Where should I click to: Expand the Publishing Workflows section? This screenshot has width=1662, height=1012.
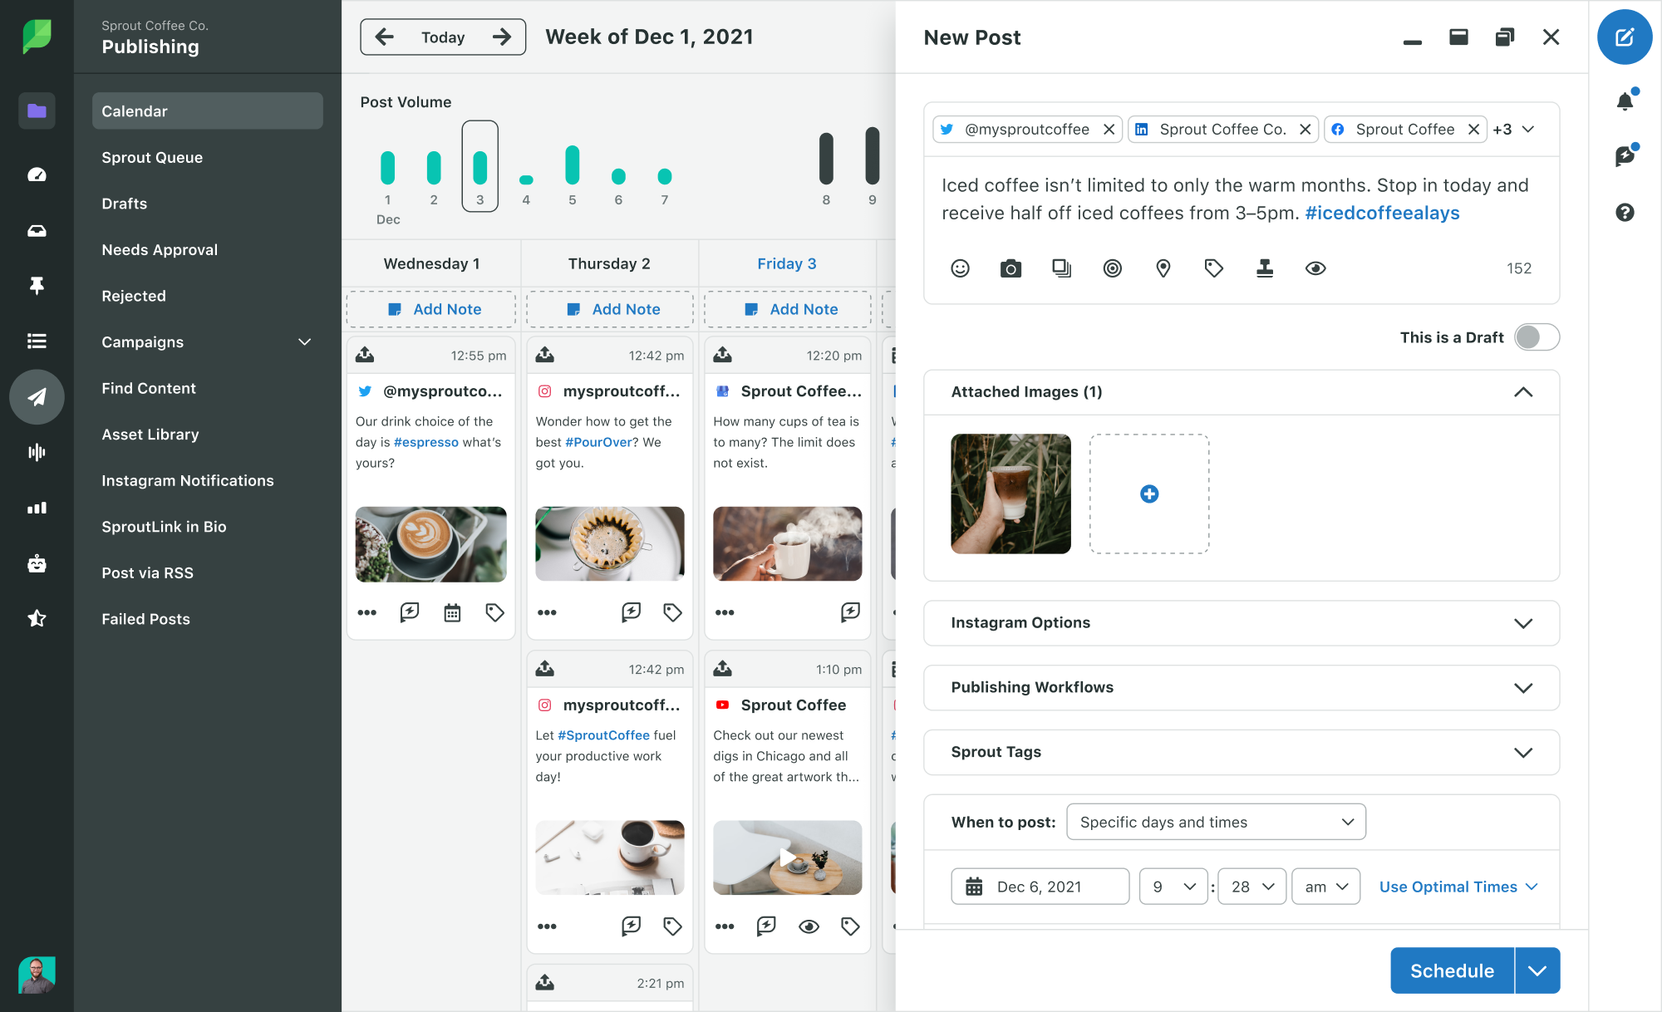click(1523, 685)
